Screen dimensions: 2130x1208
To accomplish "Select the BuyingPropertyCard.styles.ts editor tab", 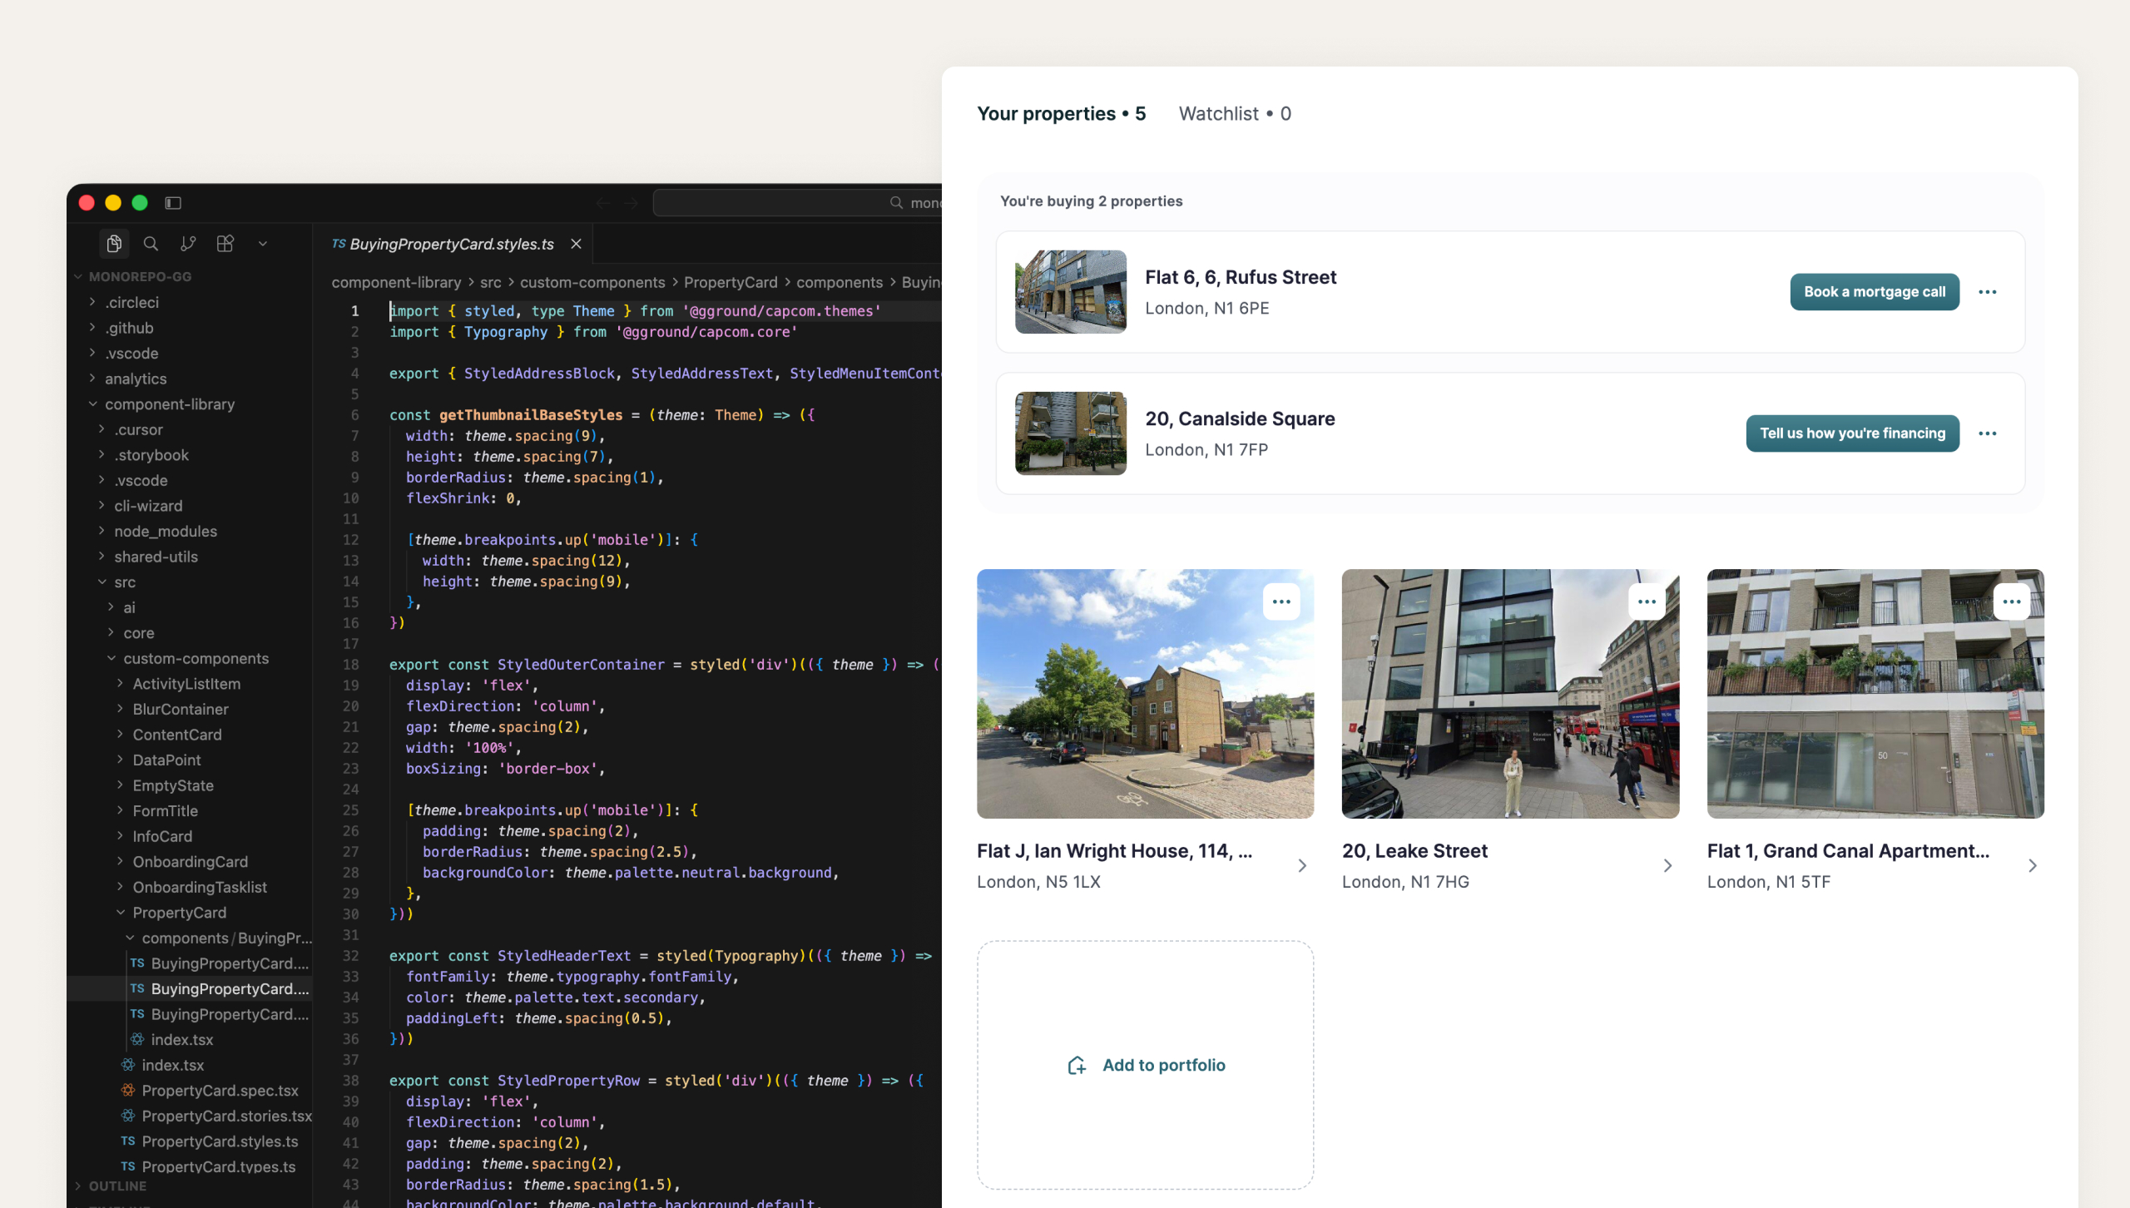I will pyautogui.click(x=452, y=244).
